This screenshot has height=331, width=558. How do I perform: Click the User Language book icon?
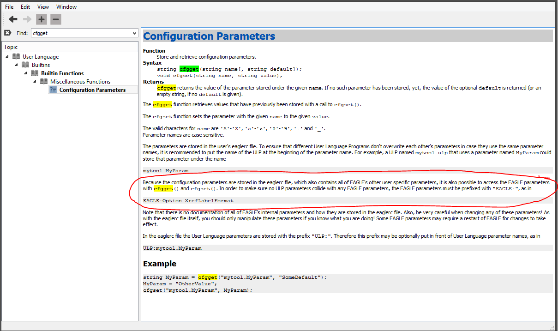pos(16,56)
